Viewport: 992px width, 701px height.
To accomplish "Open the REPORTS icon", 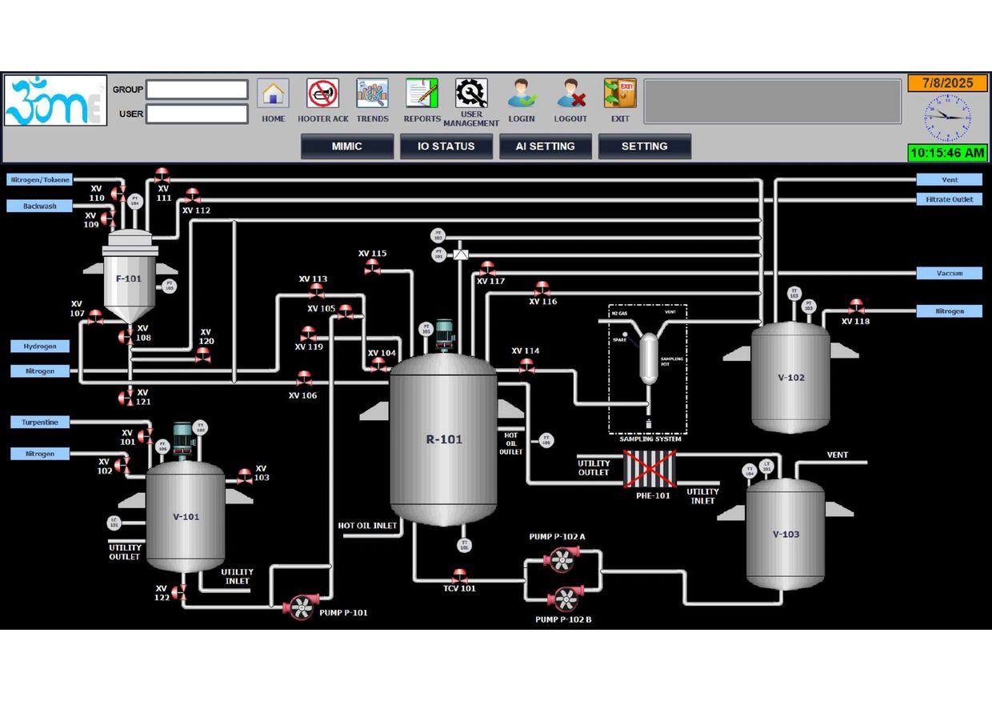I will click(422, 94).
